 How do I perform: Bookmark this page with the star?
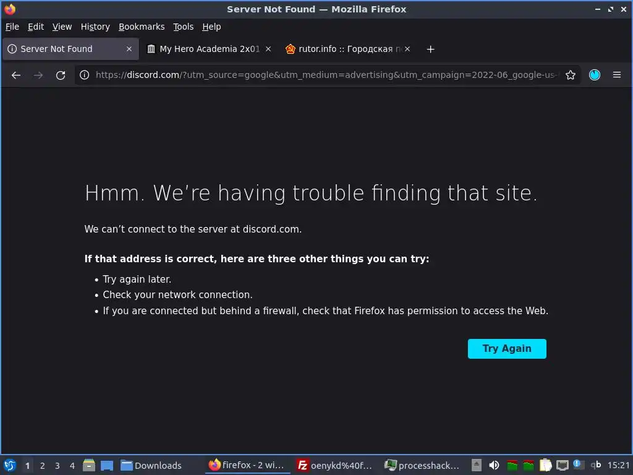point(571,75)
